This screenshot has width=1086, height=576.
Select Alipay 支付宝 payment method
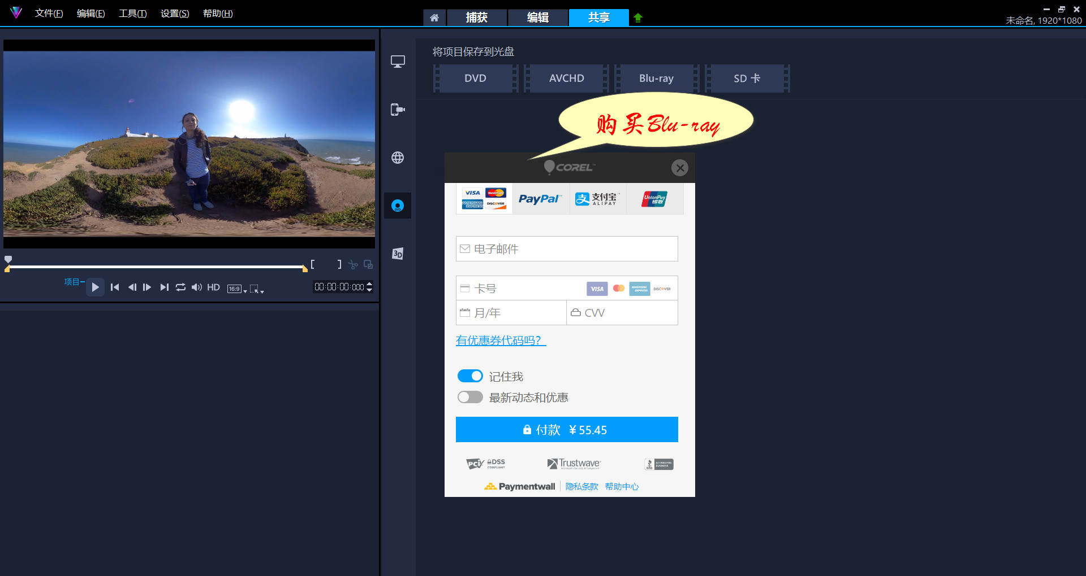tap(598, 199)
